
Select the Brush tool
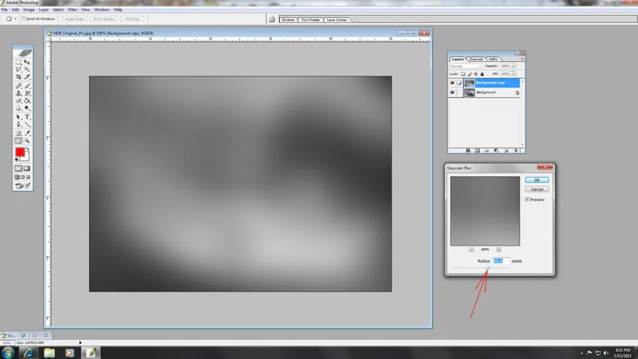[x=27, y=86]
